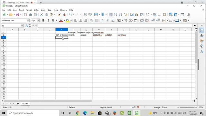Click the taskbar search box
The width and height of the screenshot is (206, 116).
pos(33,113)
